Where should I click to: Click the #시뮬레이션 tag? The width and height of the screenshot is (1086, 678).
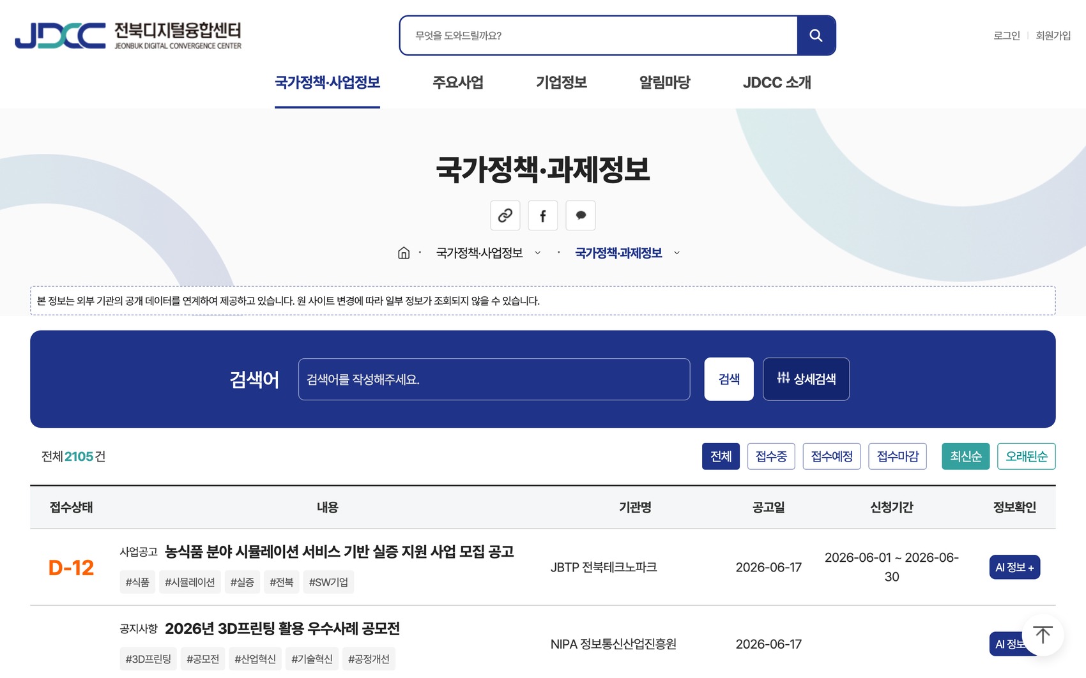(190, 582)
